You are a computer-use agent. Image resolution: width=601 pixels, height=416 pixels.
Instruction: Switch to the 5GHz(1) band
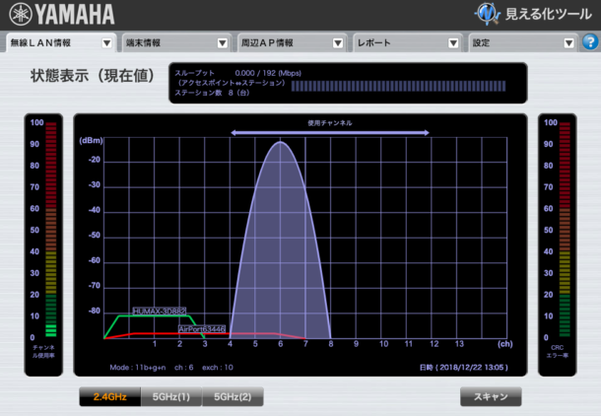tap(171, 396)
